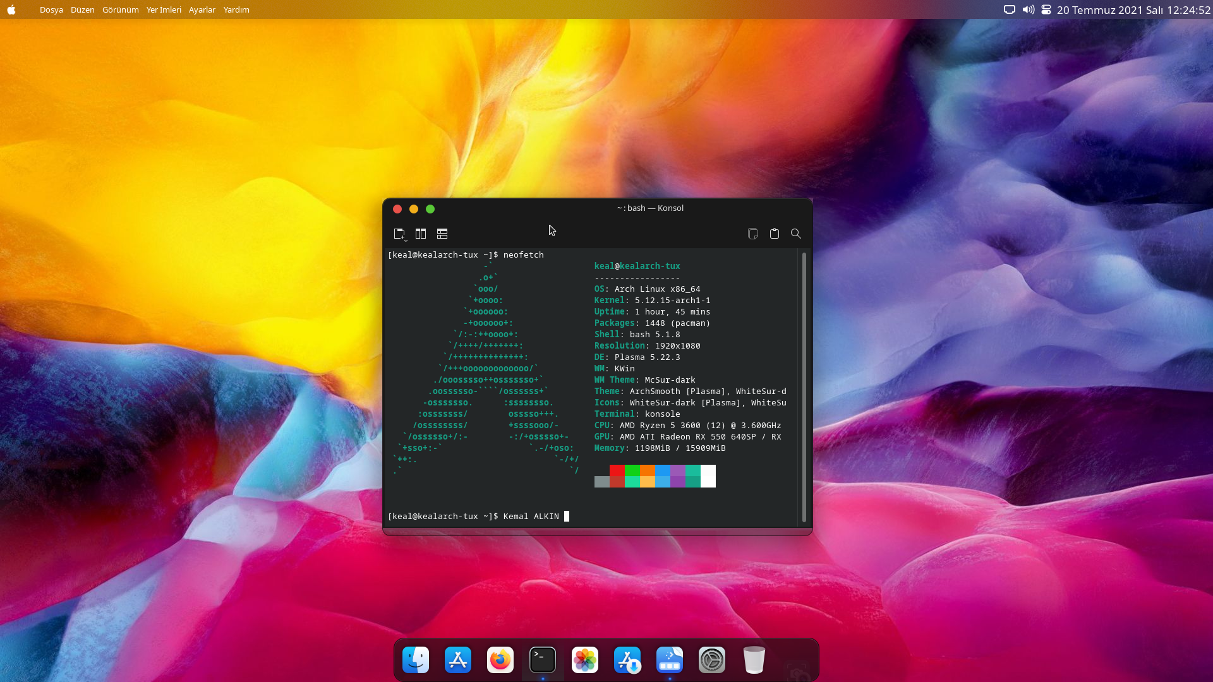Click the red neofetch color block
The width and height of the screenshot is (1213, 682).
click(x=617, y=470)
